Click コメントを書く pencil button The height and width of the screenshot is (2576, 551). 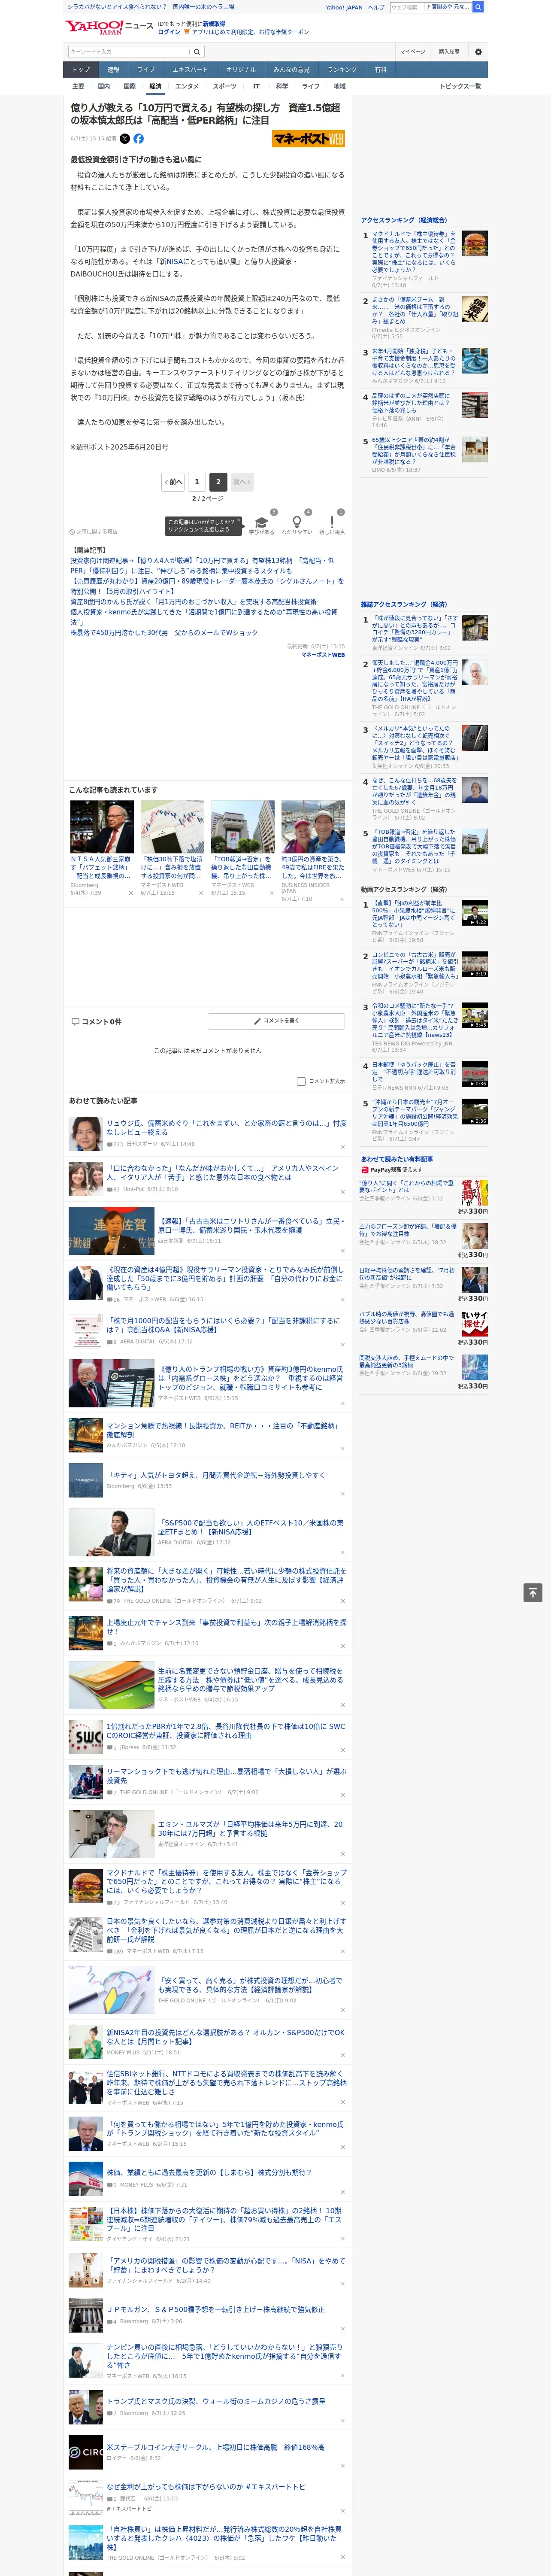(277, 1021)
